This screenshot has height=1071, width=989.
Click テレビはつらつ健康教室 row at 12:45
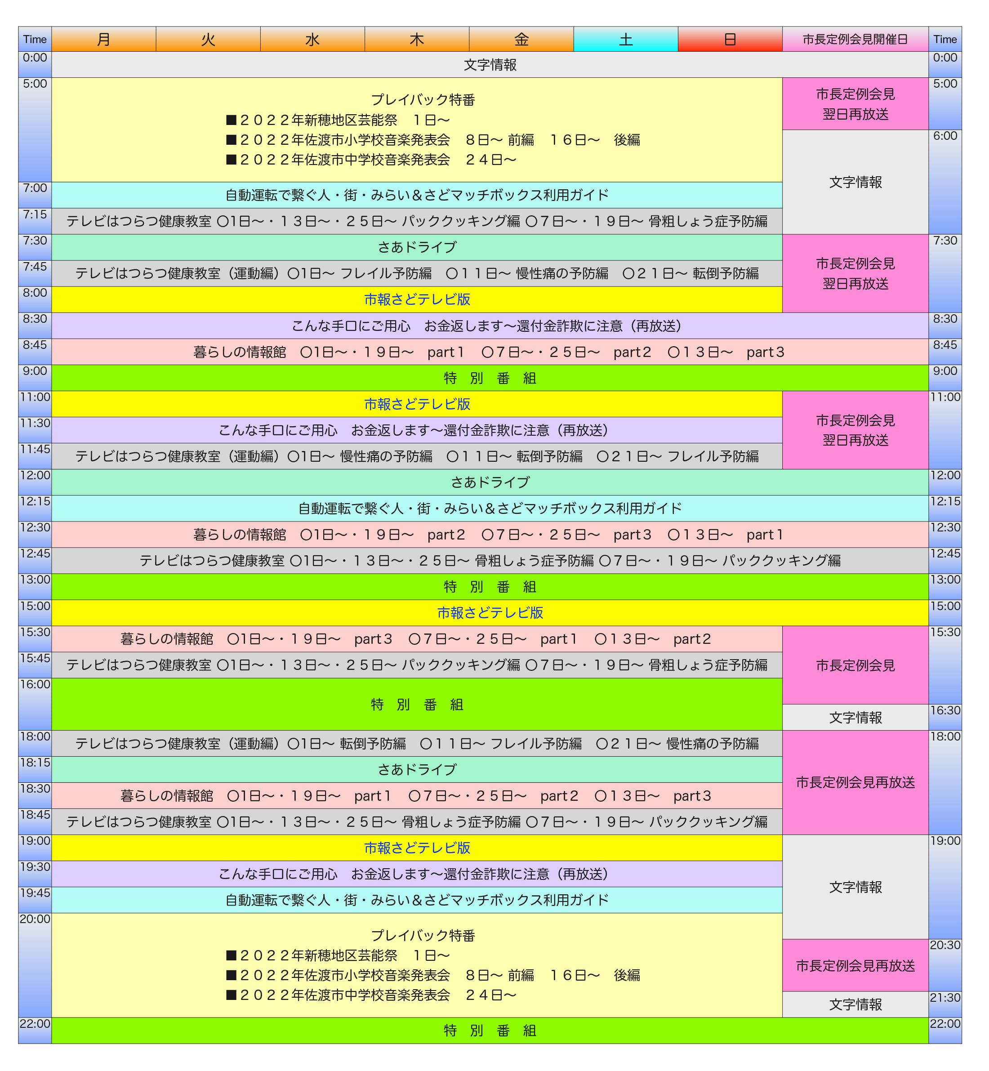490,560
